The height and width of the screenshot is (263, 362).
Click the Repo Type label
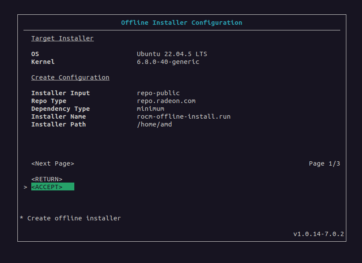click(49, 101)
